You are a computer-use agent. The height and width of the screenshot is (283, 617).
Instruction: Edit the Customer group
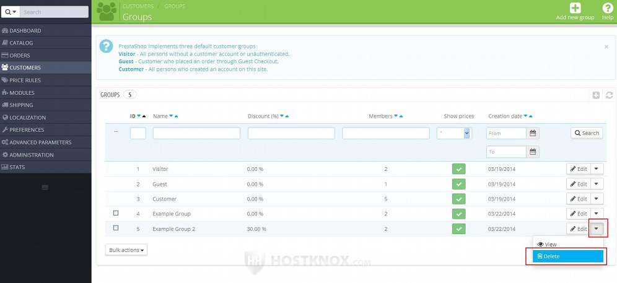(579, 199)
